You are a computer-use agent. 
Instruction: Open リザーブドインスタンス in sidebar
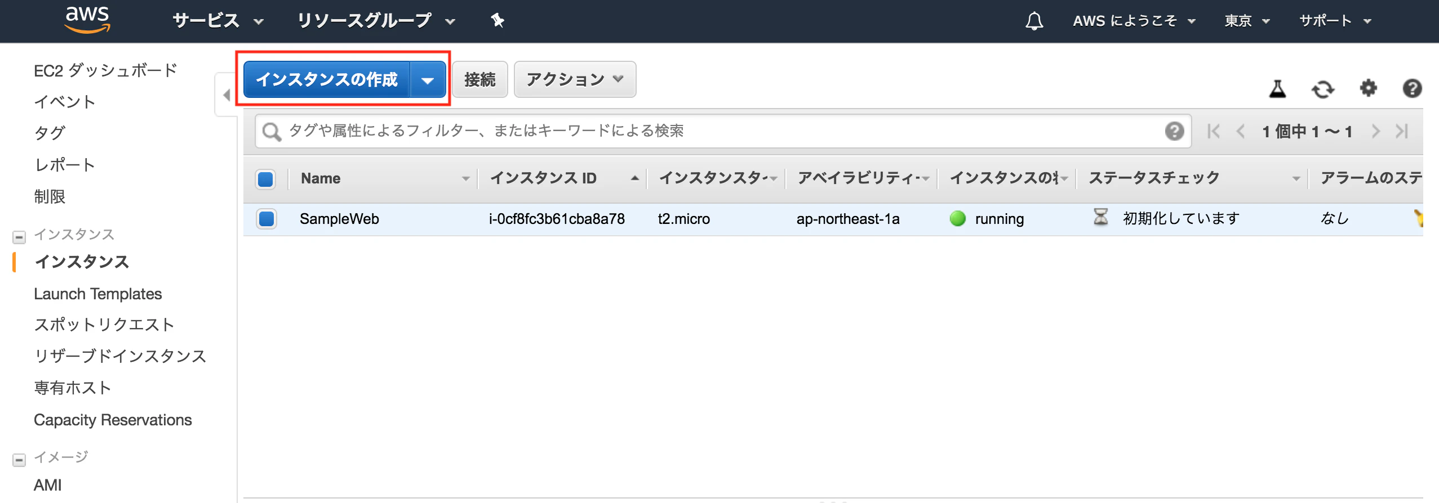pyautogui.click(x=120, y=356)
